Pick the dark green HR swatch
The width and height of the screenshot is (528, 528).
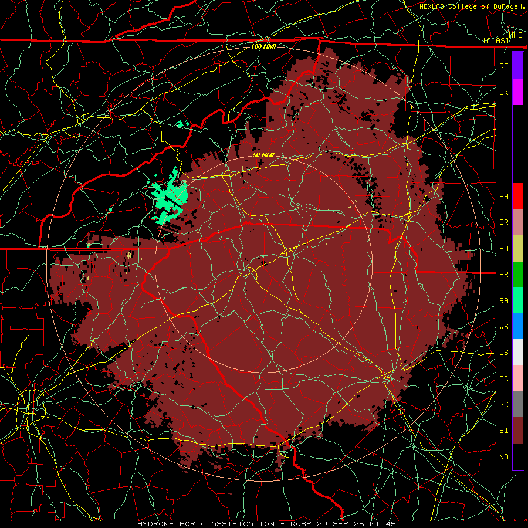click(x=518, y=275)
